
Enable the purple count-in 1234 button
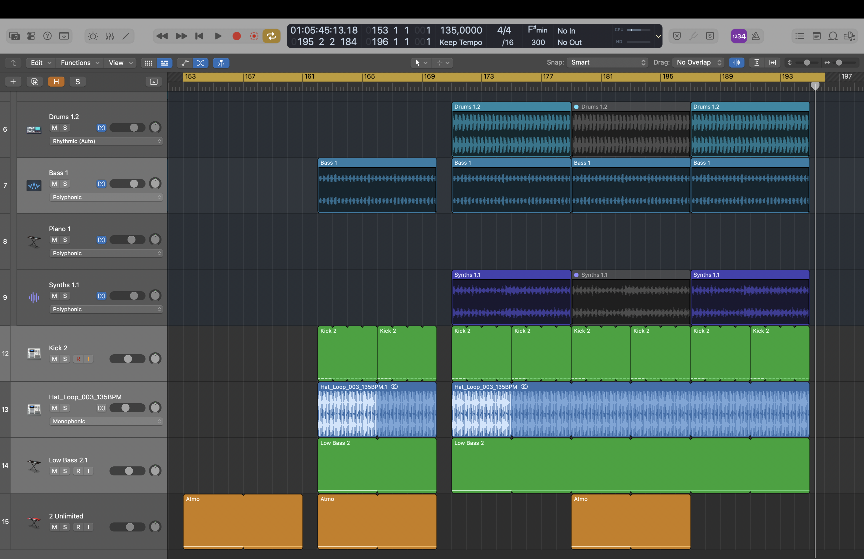click(738, 36)
